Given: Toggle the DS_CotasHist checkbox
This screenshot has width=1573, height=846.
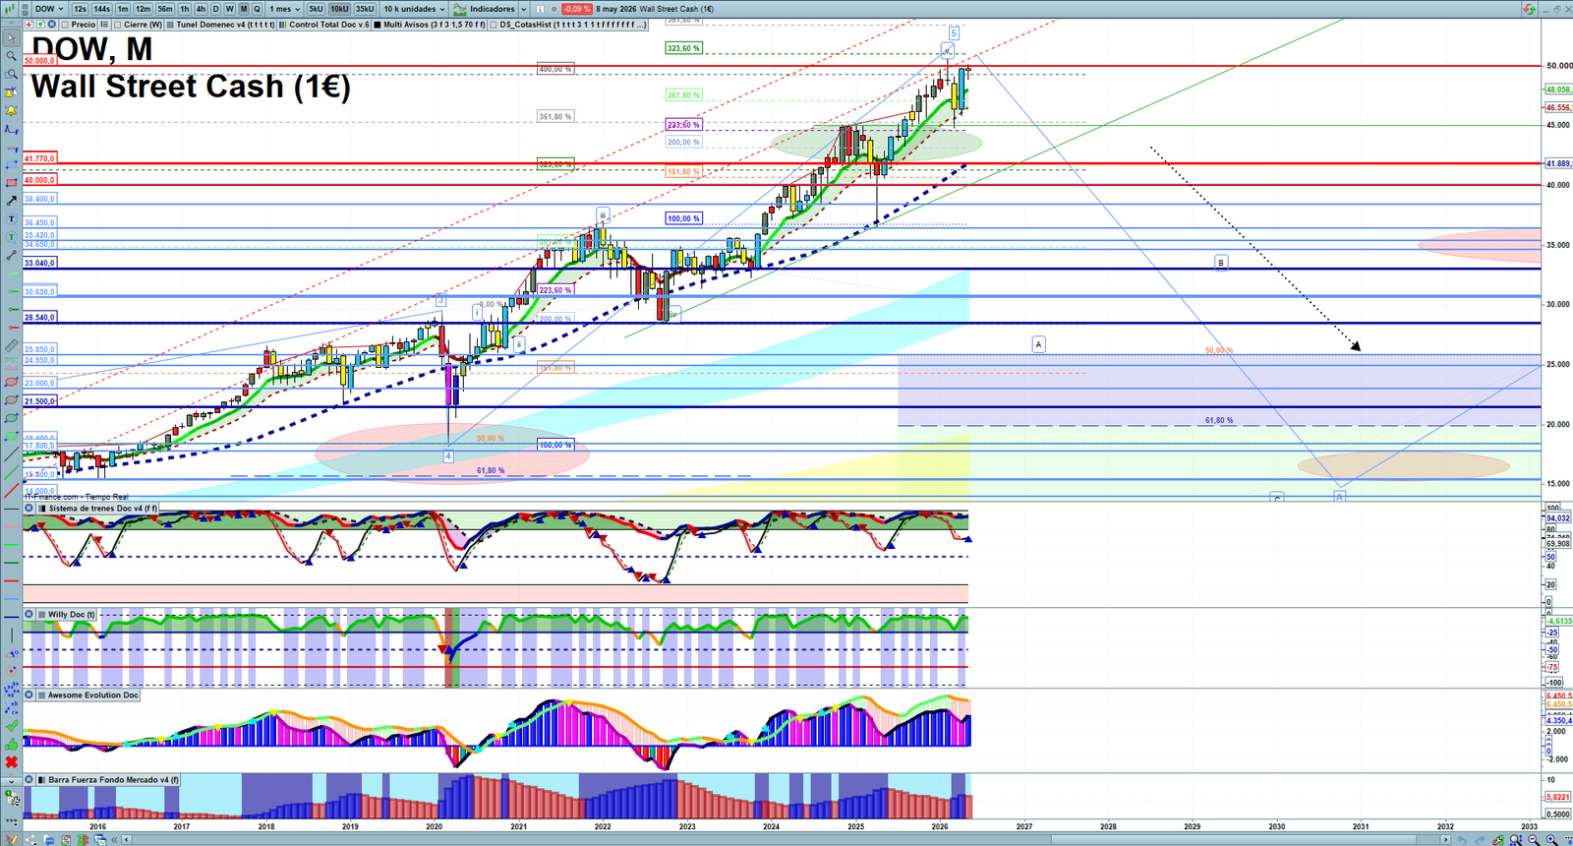Looking at the screenshot, I should 494,25.
